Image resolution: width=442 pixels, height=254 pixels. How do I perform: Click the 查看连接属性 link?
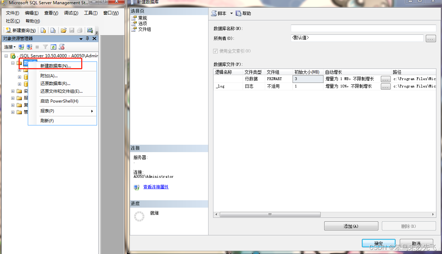156,187
